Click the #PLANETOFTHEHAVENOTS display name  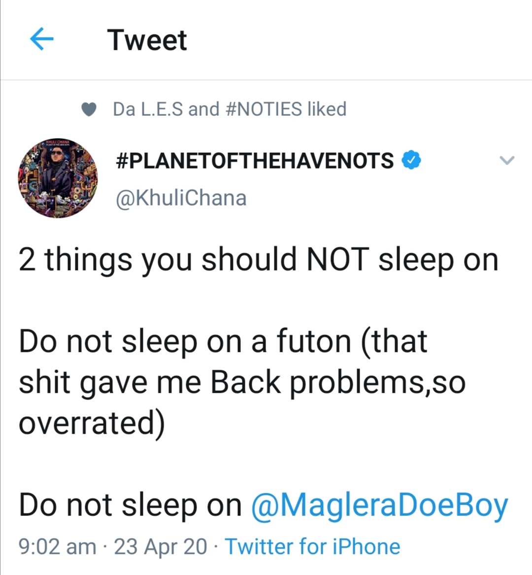(x=255, y=161)
